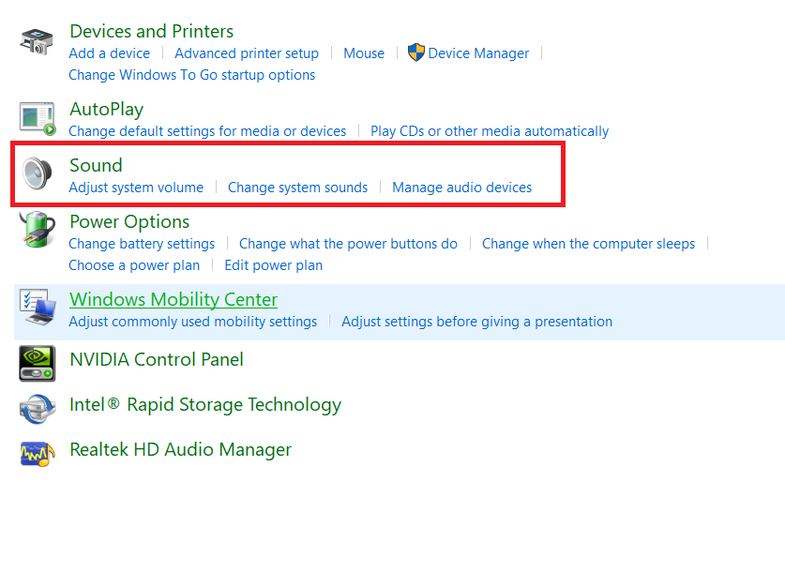Click the Device Manager shield icon
The width and height of the screenshot is (785, 572).
[x=416, y=53]
